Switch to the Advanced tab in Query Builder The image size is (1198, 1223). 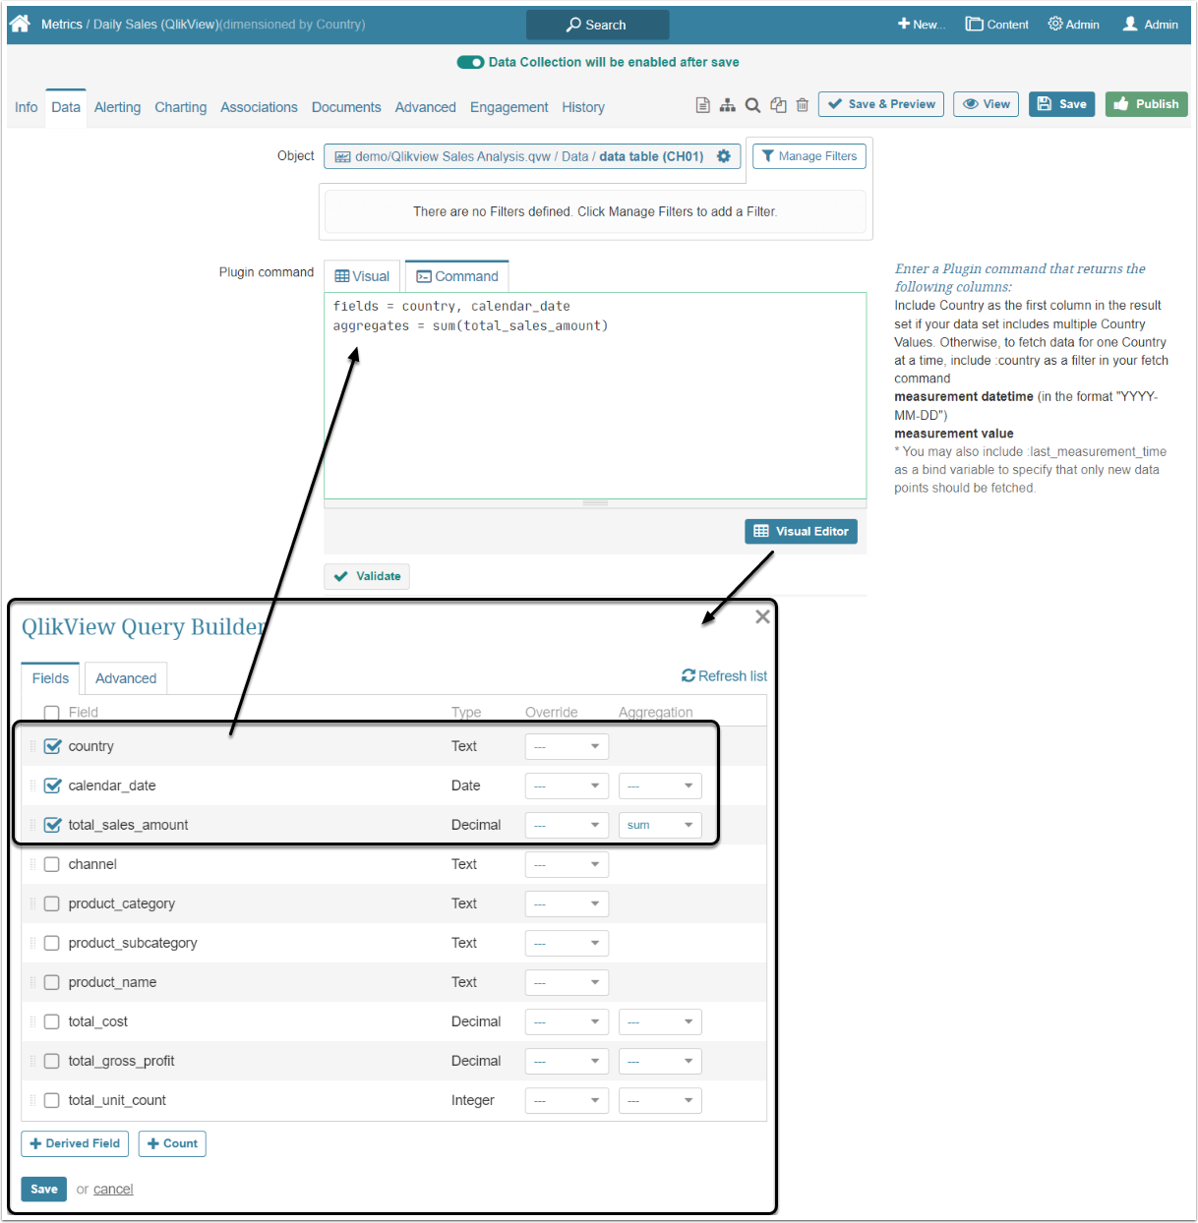click(126, 678)
